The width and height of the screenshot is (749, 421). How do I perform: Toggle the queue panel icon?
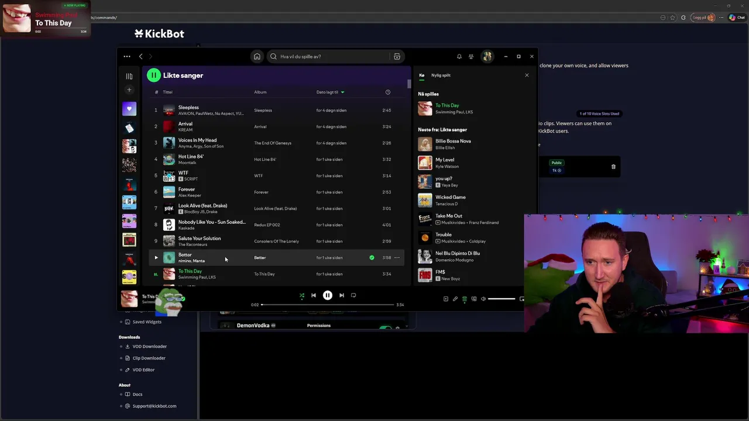coord(465,299)
